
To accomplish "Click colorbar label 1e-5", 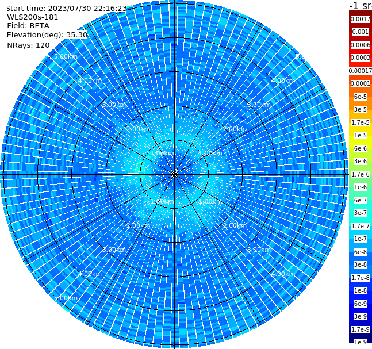I will coord(361,135).
